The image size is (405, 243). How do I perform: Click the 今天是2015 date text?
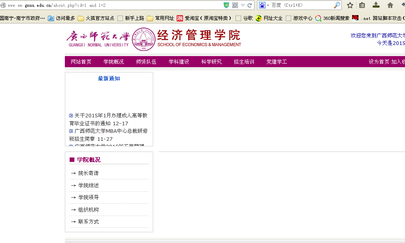pyautogui.click(x=391, y=43)
